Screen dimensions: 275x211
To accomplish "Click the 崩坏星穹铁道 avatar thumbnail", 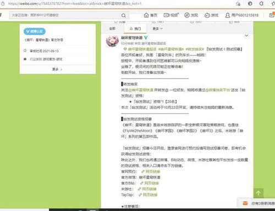I will (x=112, y=41).
